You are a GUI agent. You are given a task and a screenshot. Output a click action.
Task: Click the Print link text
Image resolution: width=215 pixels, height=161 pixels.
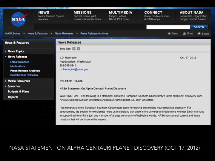(x=190, y=33)
